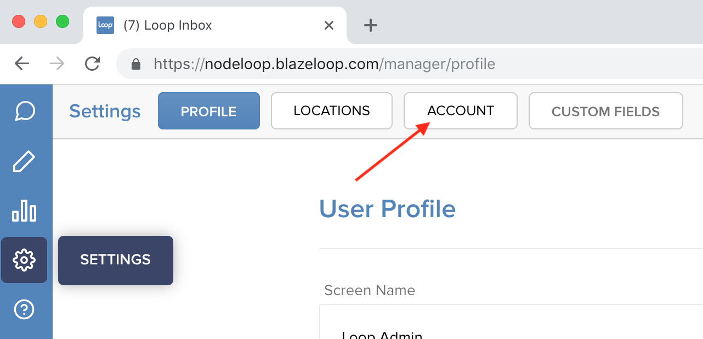The width and height of the screenshot is (703, 339).
Task: Reload the page with refresh icon
Action: point(93,64)
